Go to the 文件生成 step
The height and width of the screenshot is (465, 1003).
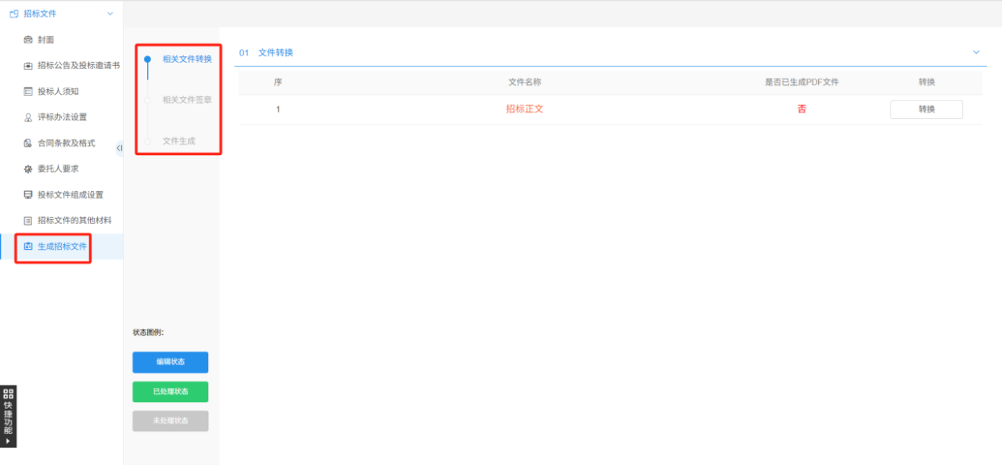click(178, 141)
